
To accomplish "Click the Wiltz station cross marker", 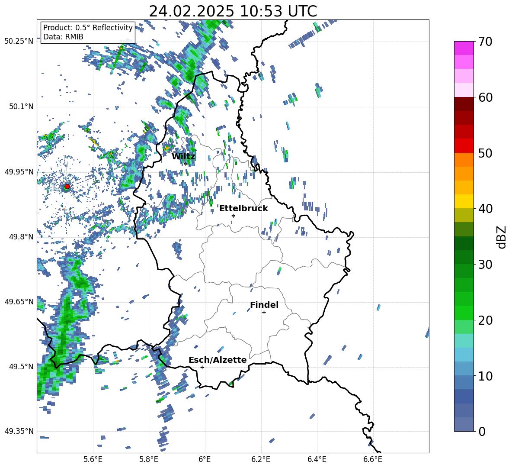I will (186, 164).
